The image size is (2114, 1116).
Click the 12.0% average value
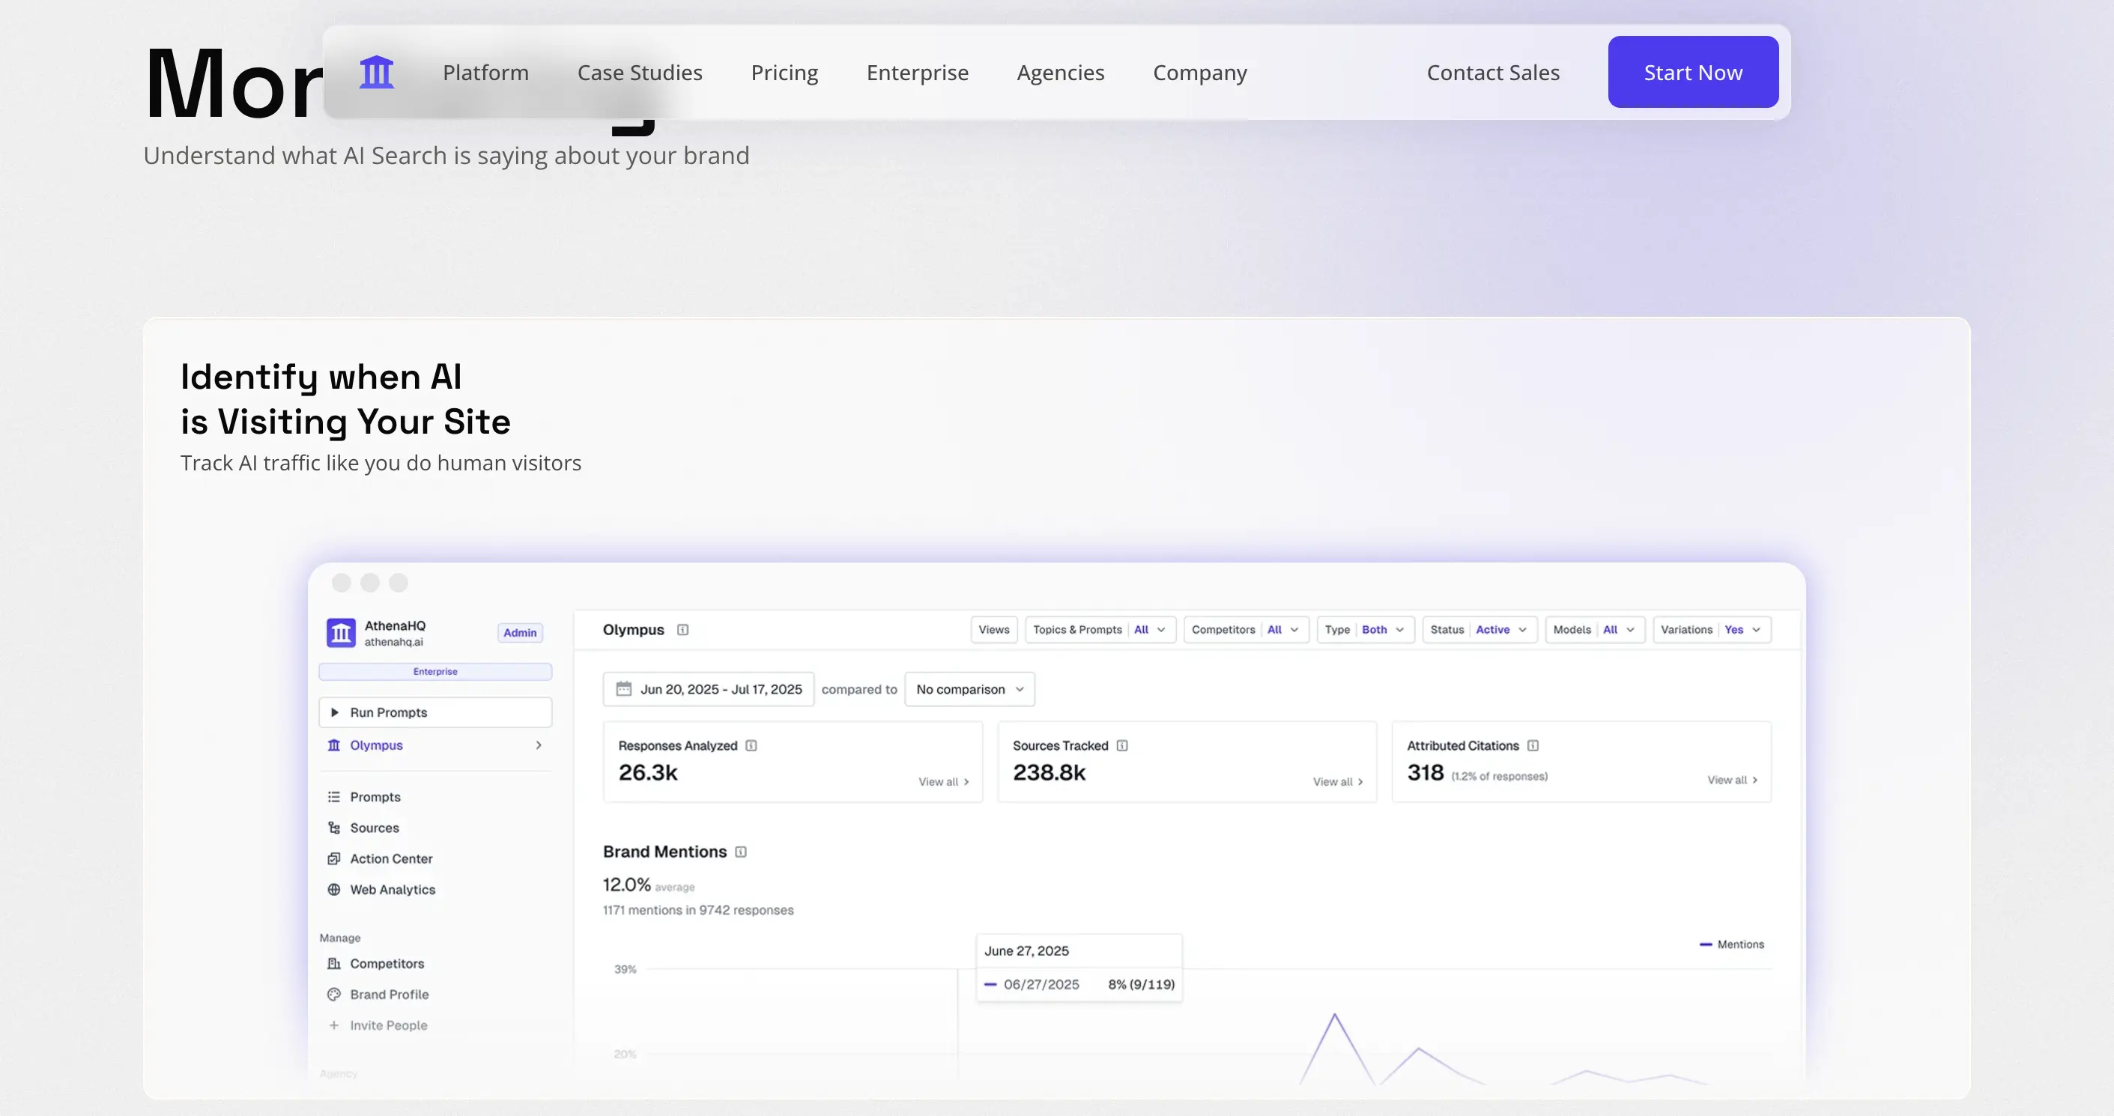626,885
